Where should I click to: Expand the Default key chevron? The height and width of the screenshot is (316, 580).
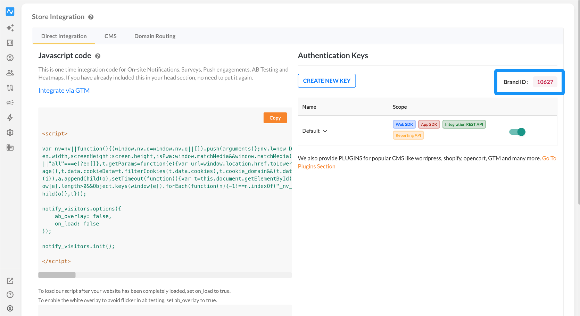tap(325, 131)
